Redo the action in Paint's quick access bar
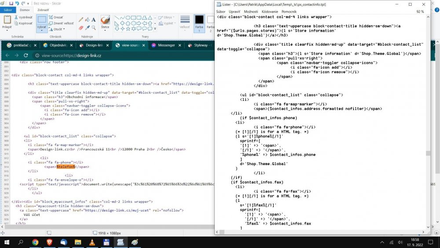 click(x=23, y=4)
